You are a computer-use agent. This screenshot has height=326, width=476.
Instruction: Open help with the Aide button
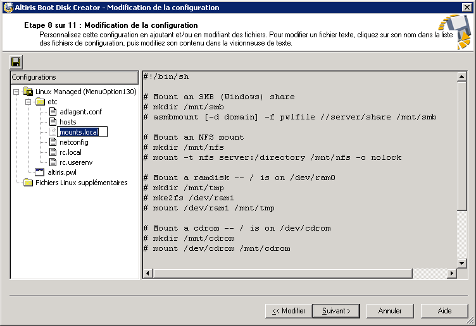coord(444,311)
